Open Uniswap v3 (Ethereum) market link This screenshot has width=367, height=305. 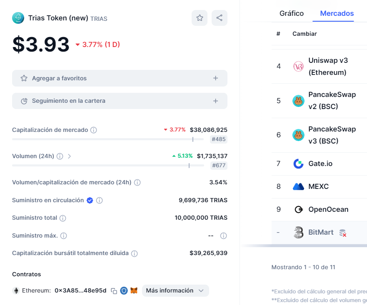coord(328,67)
